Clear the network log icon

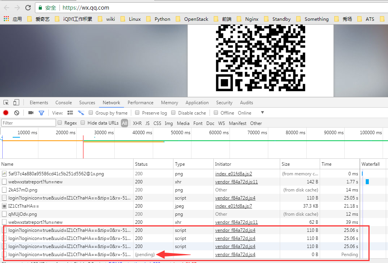pos(17,113)
